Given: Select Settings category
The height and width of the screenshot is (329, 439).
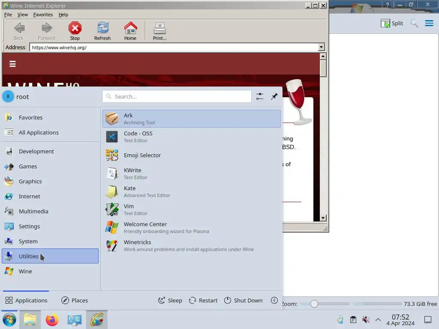Looking at the screenshot, I should point(50,226).
